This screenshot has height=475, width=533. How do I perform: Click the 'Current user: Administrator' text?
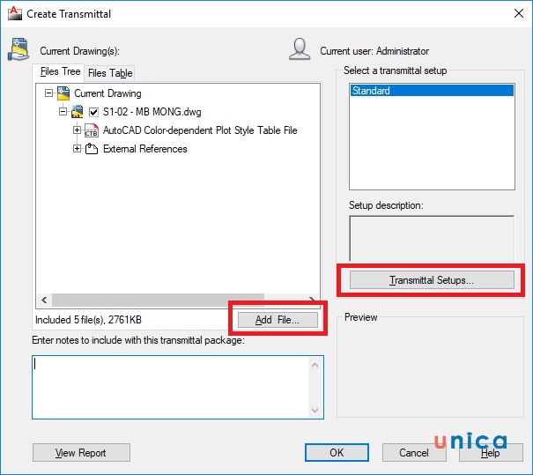[x=374, y=51]
